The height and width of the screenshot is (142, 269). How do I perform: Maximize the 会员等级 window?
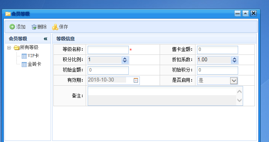245,13
